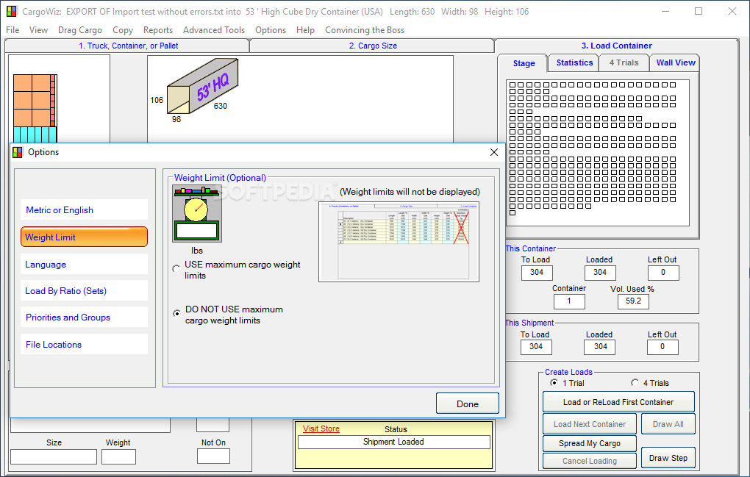The image size is (750, 477).
Task: Click the Weight input field
Action: click(x=118, y=456)
